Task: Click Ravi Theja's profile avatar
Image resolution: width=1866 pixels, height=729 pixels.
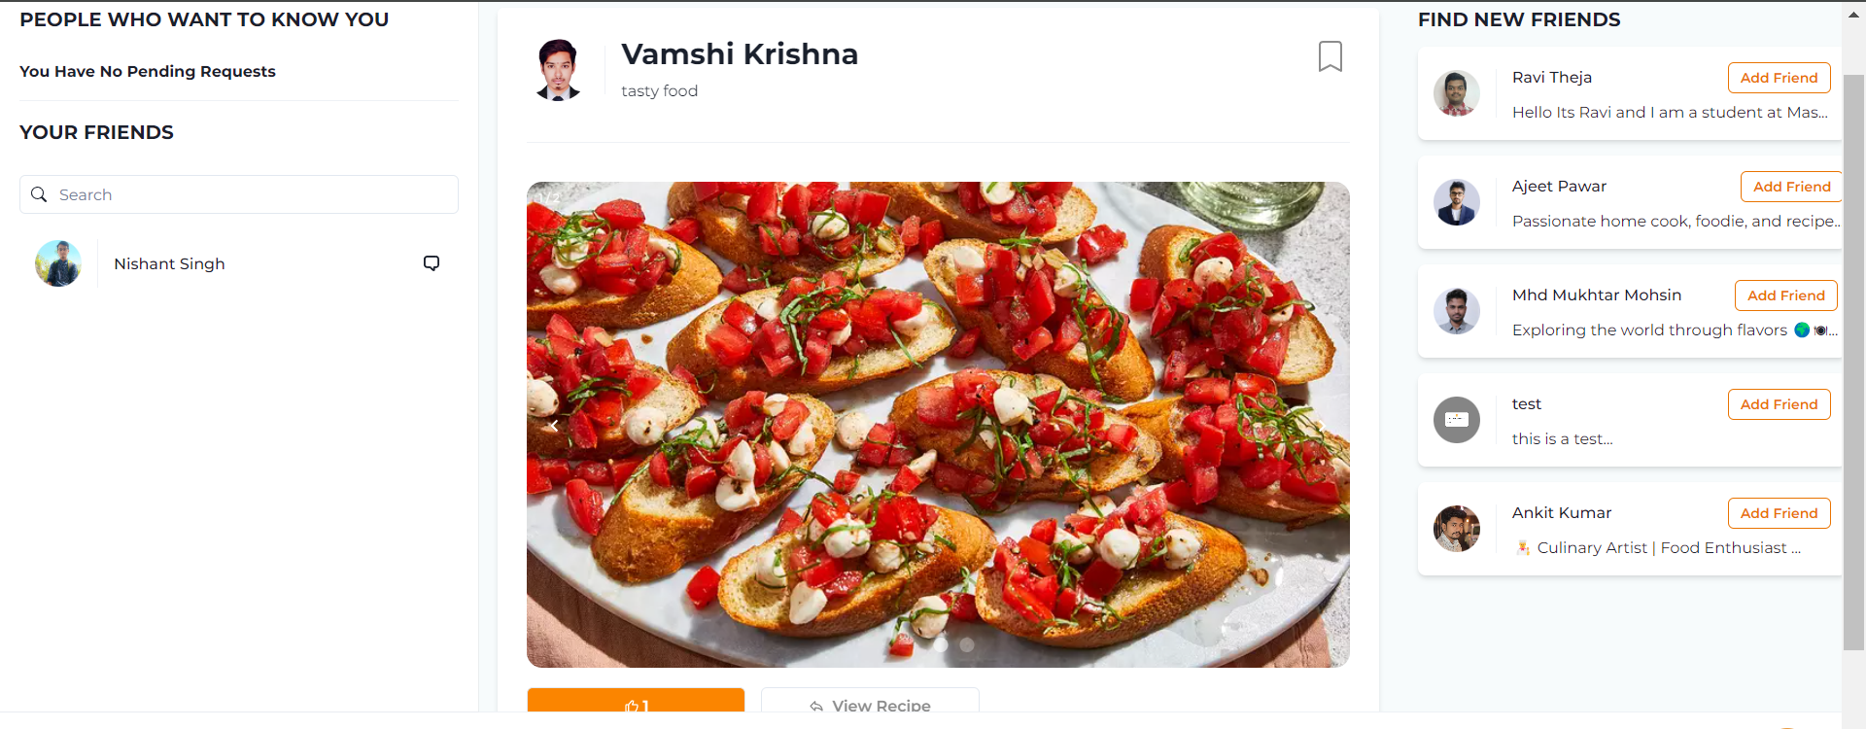Action: pos(1456,93)
